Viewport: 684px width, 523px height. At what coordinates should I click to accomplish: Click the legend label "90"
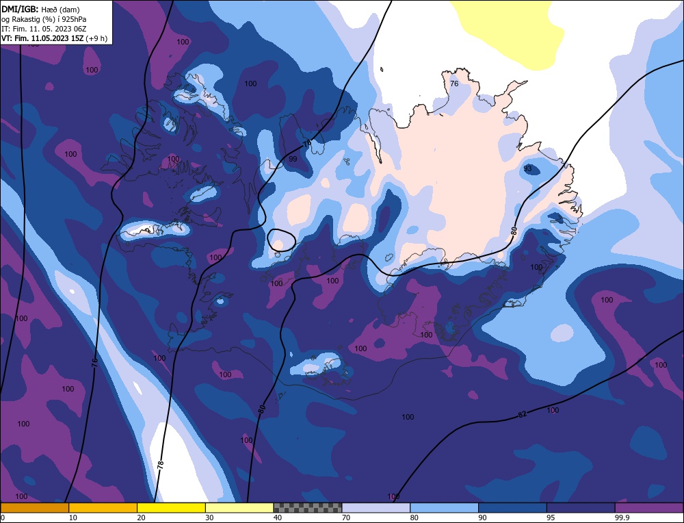coord(483,518)
